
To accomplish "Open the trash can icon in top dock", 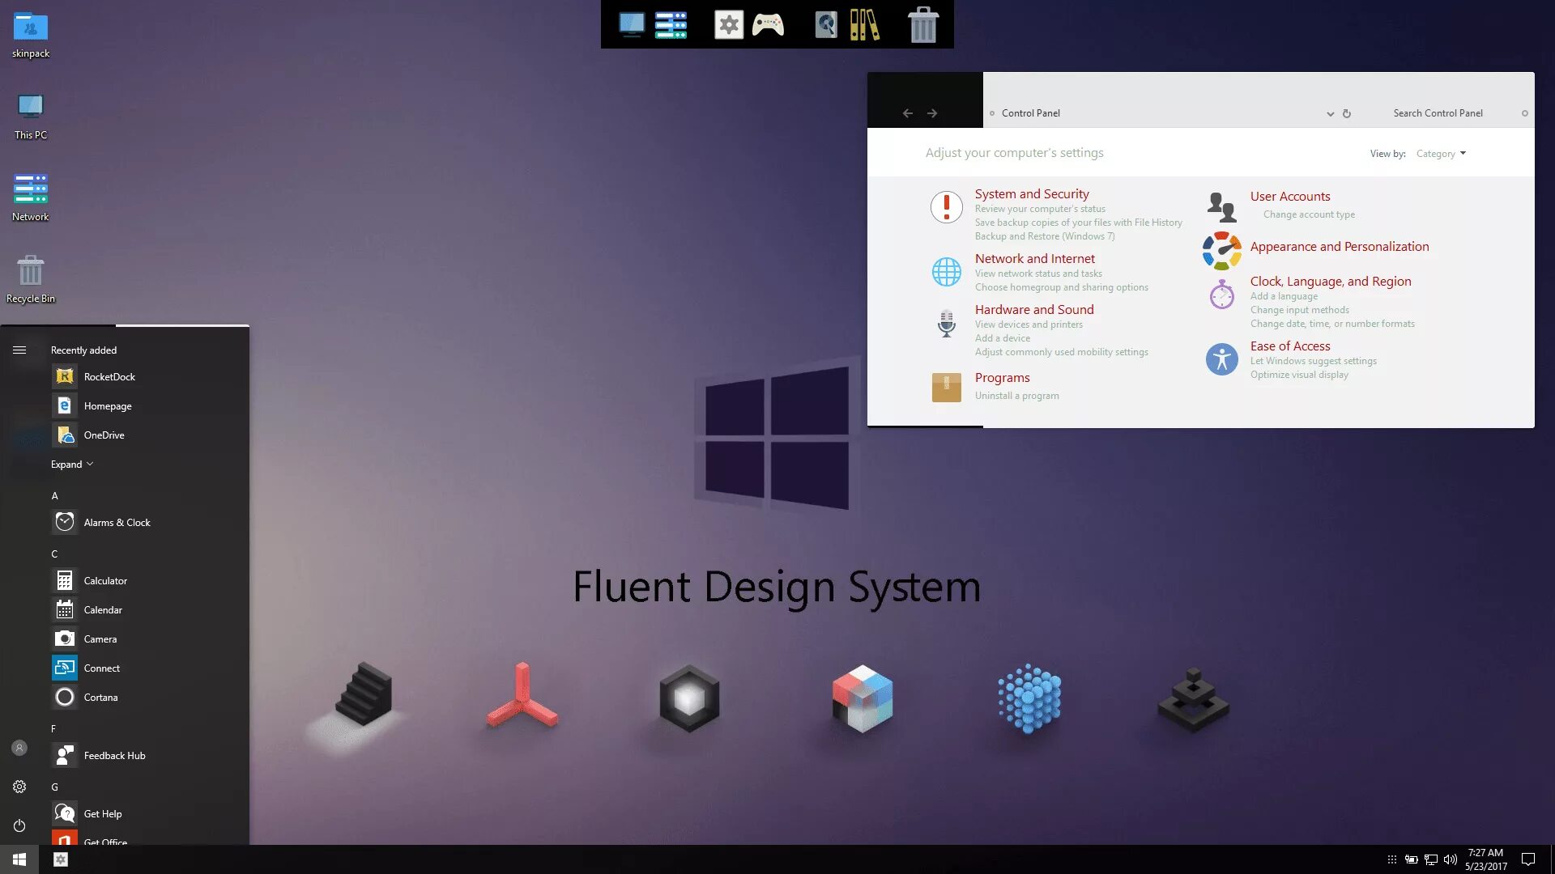I will 922,25.
